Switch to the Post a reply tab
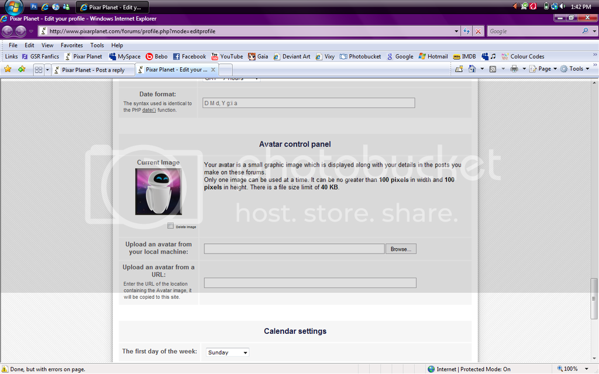 click(x=92, y=70)
